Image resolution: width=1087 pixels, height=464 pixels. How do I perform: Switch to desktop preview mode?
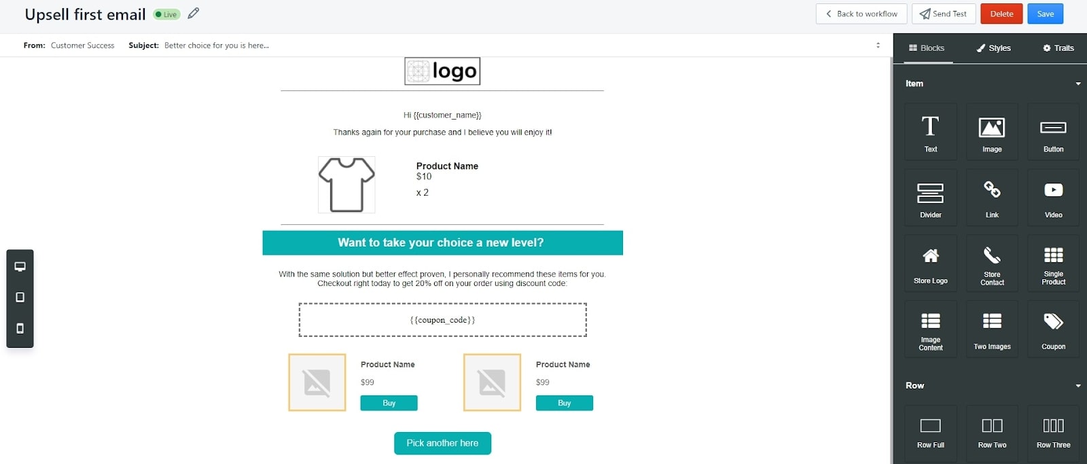pos(20,266)
